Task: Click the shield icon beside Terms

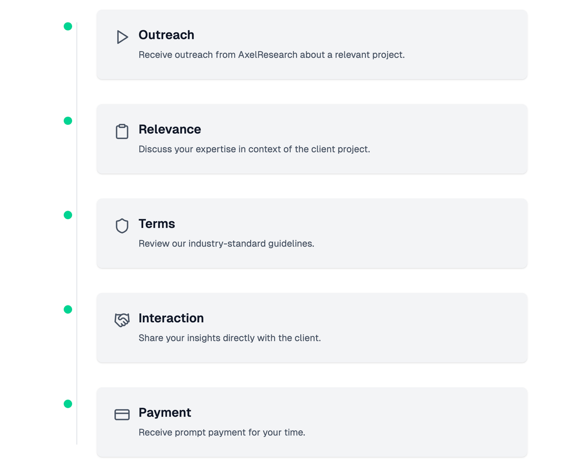Action: tap(122, 226)
